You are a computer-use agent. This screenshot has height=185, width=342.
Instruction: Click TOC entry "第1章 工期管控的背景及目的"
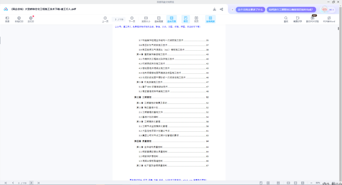click(172, 103)
